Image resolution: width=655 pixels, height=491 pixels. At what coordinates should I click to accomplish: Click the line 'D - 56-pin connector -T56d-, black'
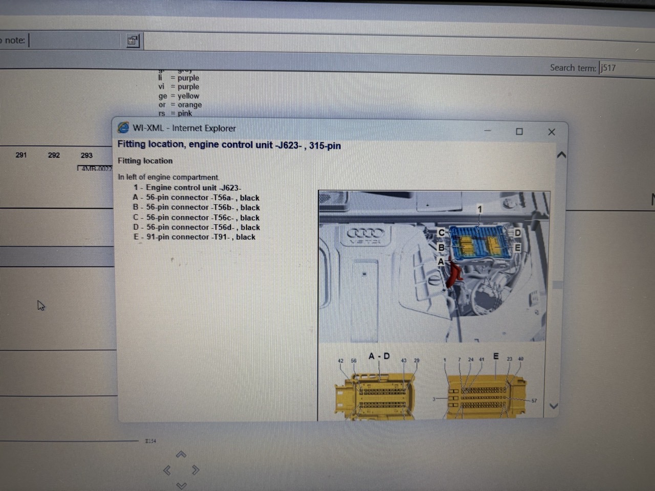pos(196,227)
